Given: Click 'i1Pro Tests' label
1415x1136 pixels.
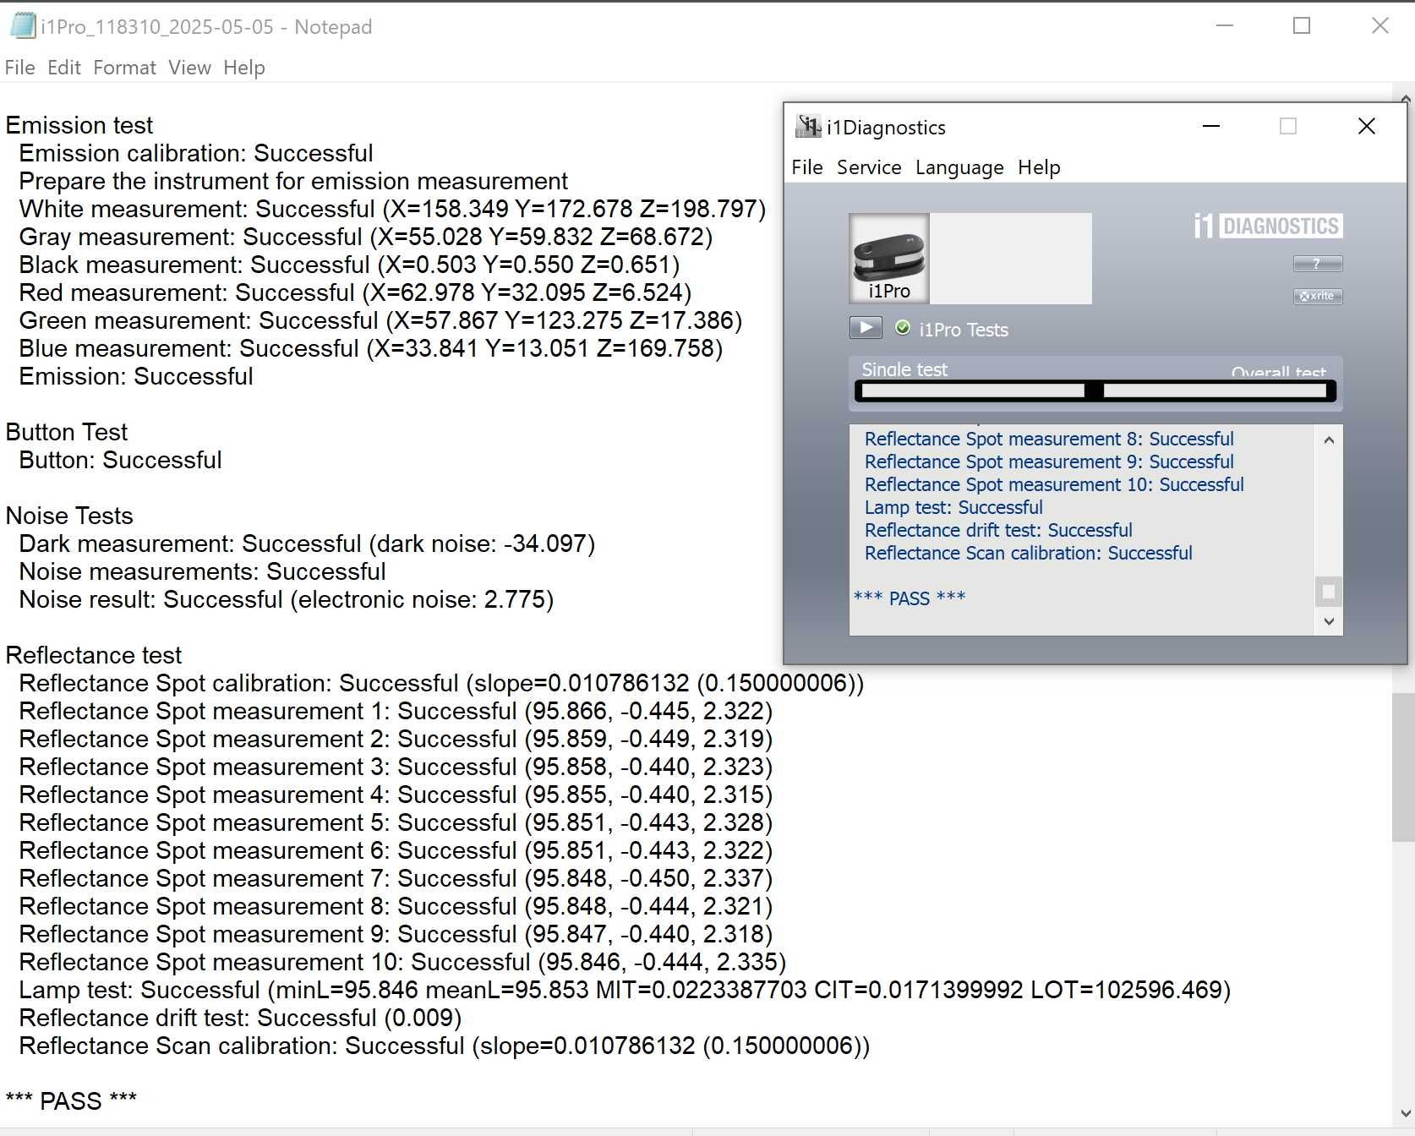Looking at the screenshot, I should (x=964, y=330).
